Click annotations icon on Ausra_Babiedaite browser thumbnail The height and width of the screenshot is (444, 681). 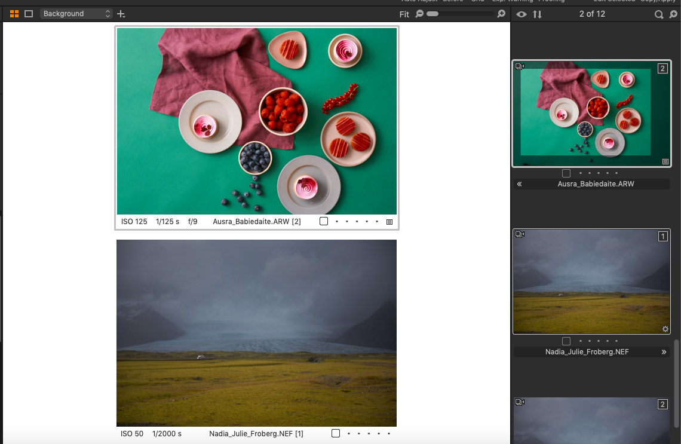(665, 161)
